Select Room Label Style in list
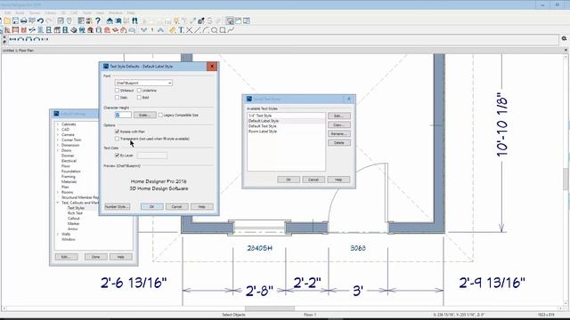The height and width of the screenshot is (320, 570). click(263, 132)
